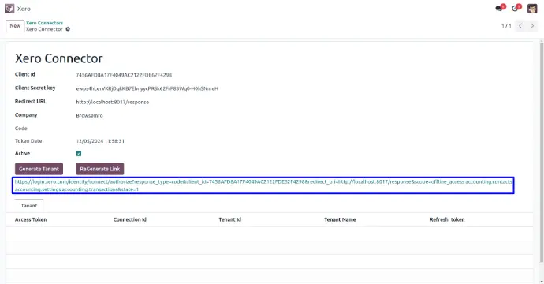Edit the Redirect URL field
Image resolution: width=544 pixels, height=284 pixels.
[x=113, y=102]
